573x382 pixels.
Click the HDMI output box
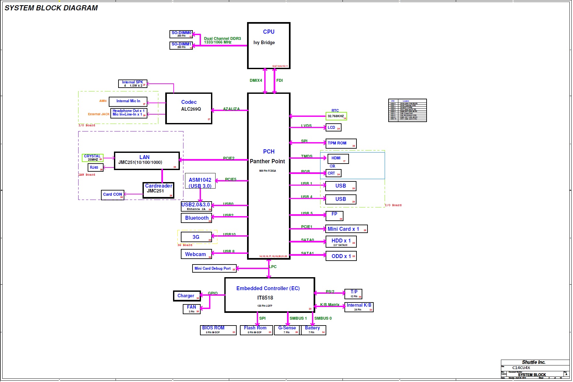[338, 159]
